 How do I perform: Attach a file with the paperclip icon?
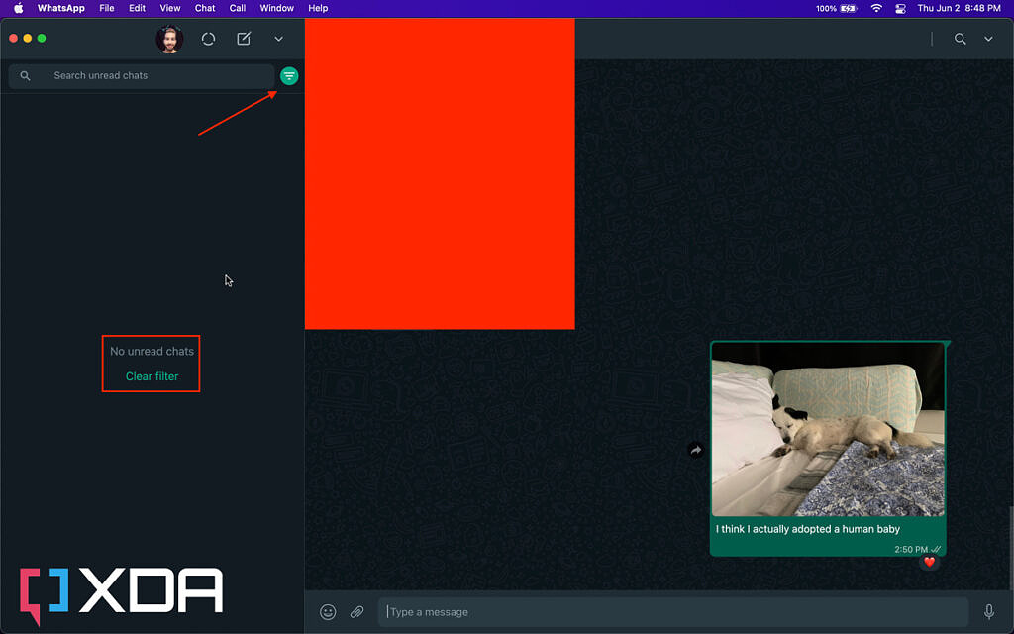coord(357,611)
